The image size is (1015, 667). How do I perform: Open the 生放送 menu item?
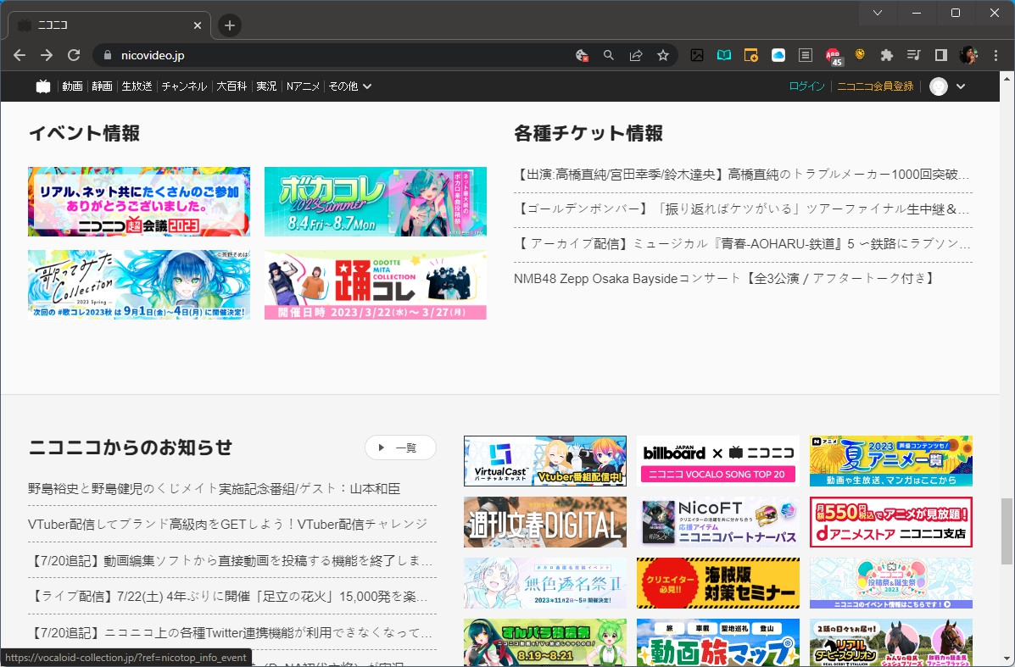coord(137,86)
